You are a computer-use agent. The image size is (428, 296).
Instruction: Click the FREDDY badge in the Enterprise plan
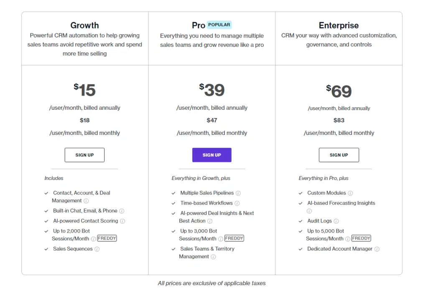click(361, 238)
